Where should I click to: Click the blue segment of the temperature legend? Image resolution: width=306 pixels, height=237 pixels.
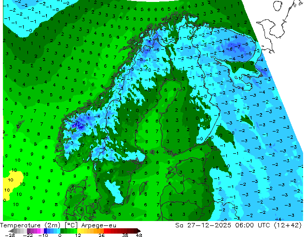tap(50, 231)
